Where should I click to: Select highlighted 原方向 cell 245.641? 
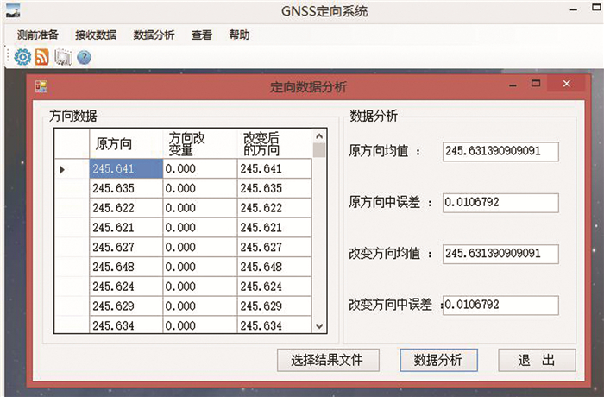[x=126, y=169]
